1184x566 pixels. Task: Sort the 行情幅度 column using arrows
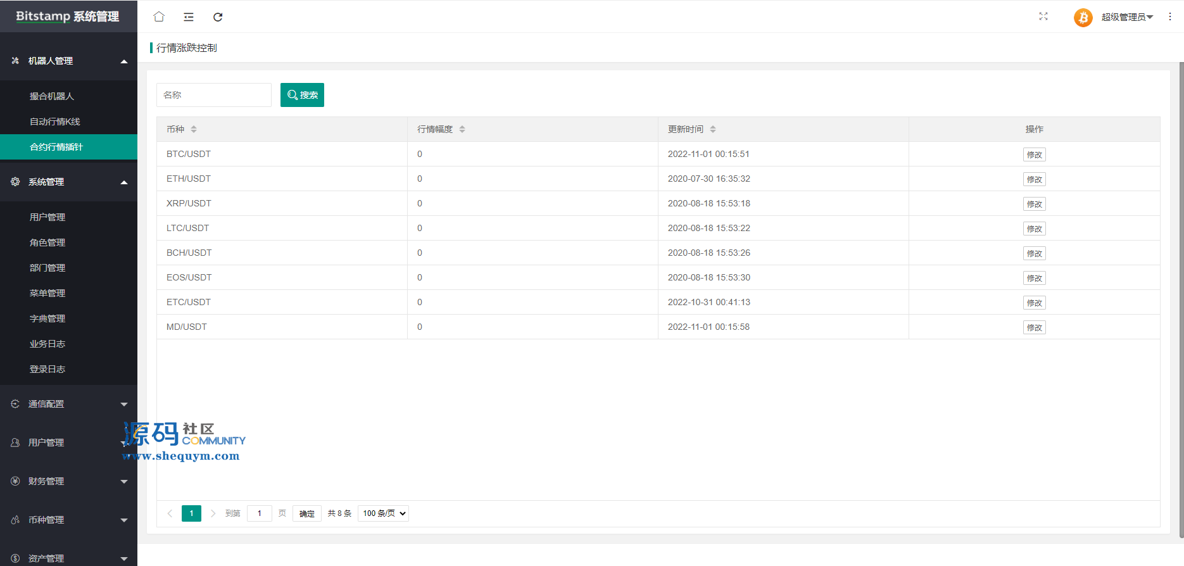[462, 129]
